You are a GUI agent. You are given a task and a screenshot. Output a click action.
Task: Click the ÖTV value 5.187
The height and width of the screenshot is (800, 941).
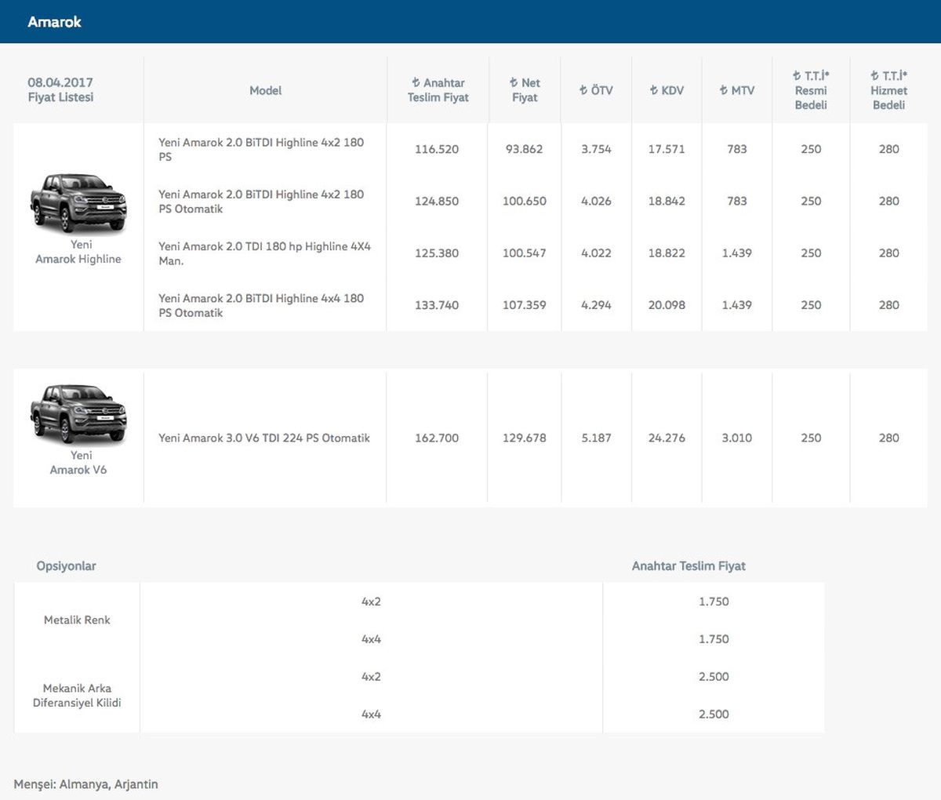pyautogui.click(x=596, y=438)
